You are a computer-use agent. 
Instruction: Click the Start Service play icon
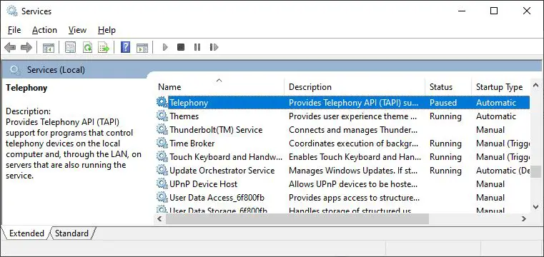click(165, 47)
